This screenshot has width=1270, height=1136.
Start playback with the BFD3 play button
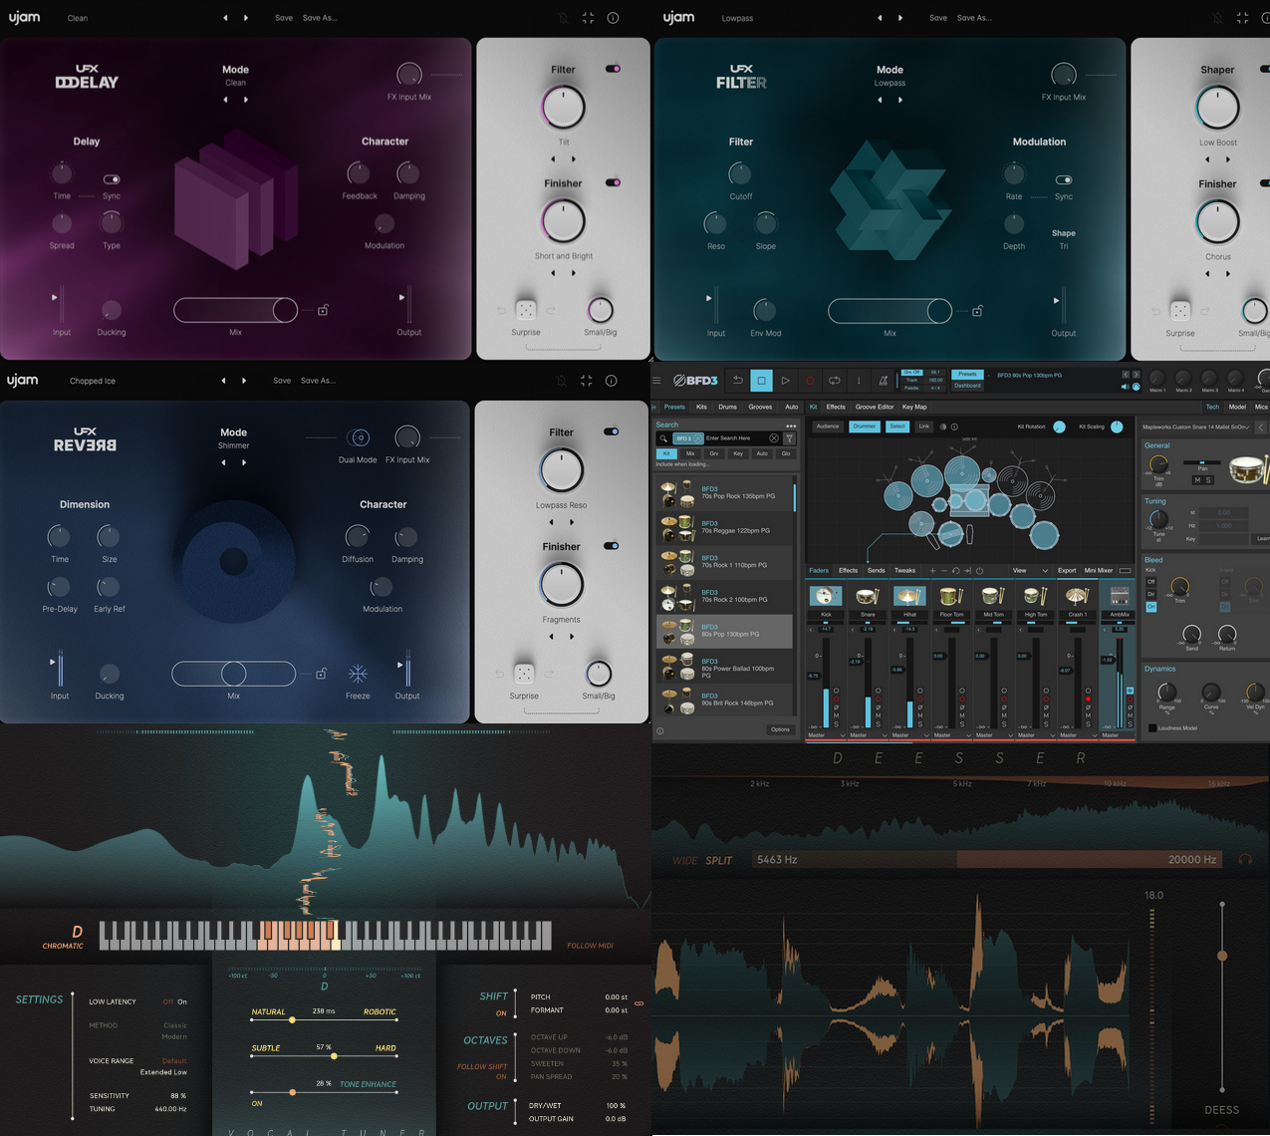tap(785, 380)
